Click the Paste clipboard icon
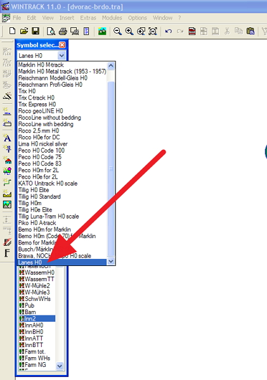Image resolution: width=267 pixels, height=380 pixels. [x=251, y=31]
